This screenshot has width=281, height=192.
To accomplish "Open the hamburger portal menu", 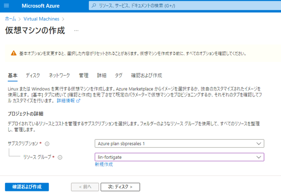I will point(6,6).
